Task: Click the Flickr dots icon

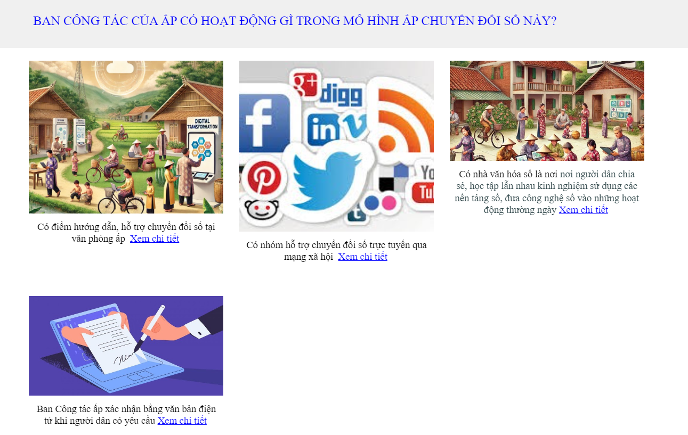Action: (x=381, y=203)
